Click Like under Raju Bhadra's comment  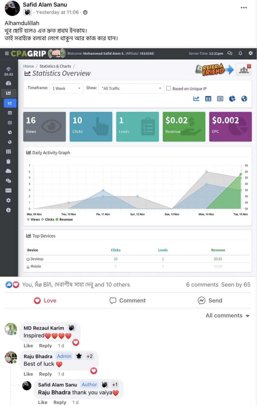tap(28, 374)
